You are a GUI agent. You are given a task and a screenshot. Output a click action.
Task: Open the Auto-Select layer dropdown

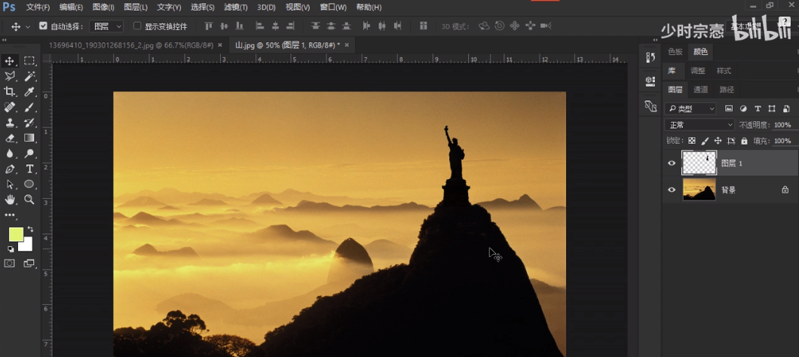pos(106,26)
